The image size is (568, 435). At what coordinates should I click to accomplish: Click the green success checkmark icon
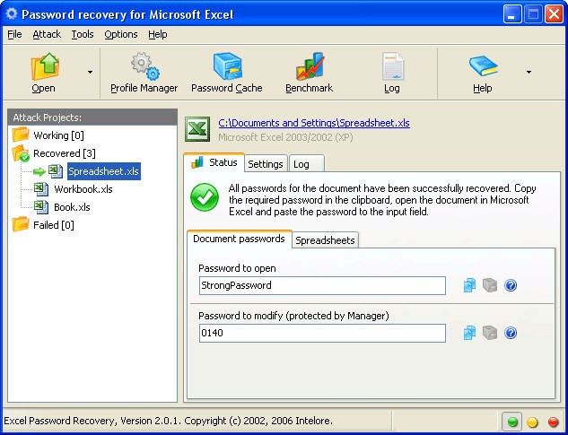(205, 197)
